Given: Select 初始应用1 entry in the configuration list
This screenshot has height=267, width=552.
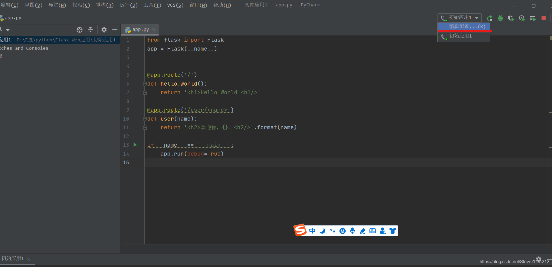Looking at the screenshot, I should coord(464,36).
